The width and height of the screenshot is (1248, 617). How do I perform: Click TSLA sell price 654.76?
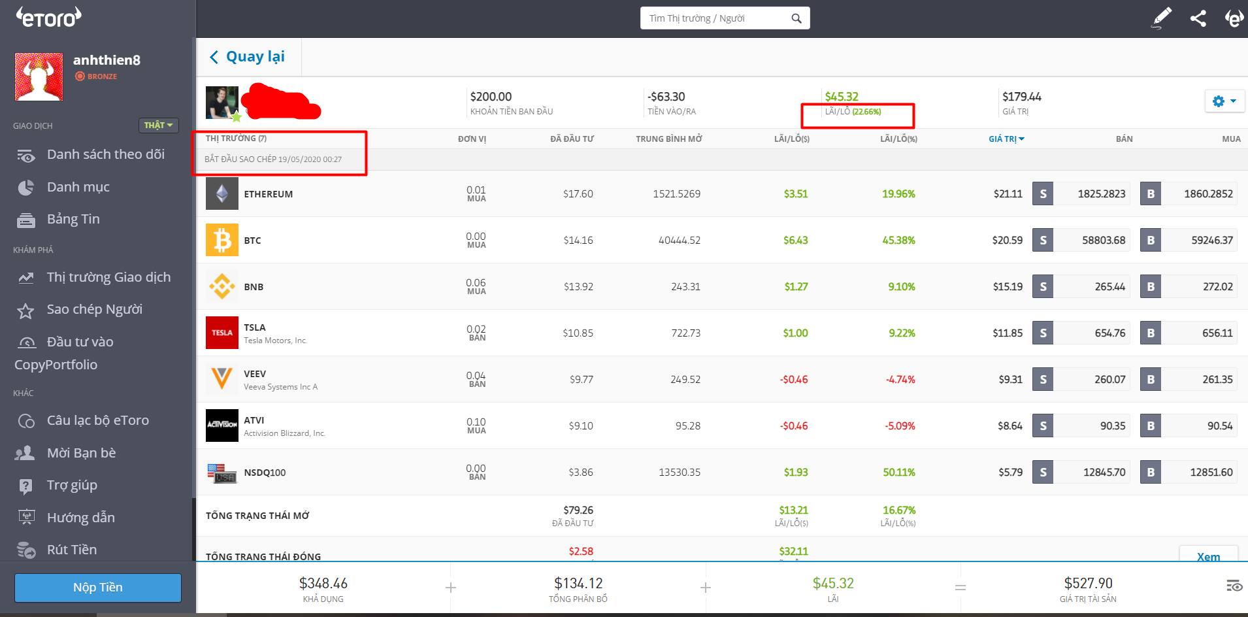tap(1091, 333)
